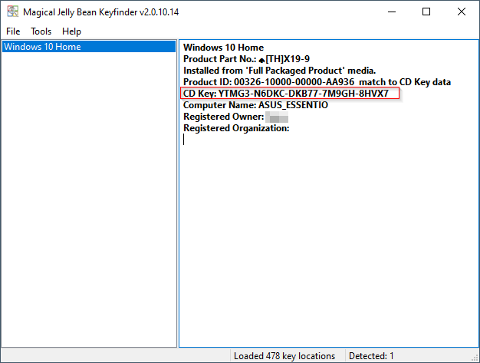Place cursor on Registered Organization line
The image size is (480, 363).
[x=236, y=128]
